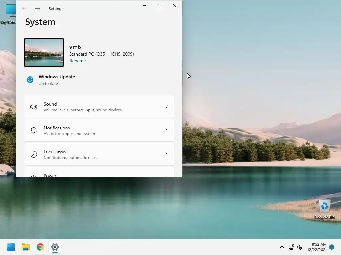Click the network status tray icon
Image resolution: width=341 pixels, height=255 pixels.
[x=291, y=247]
